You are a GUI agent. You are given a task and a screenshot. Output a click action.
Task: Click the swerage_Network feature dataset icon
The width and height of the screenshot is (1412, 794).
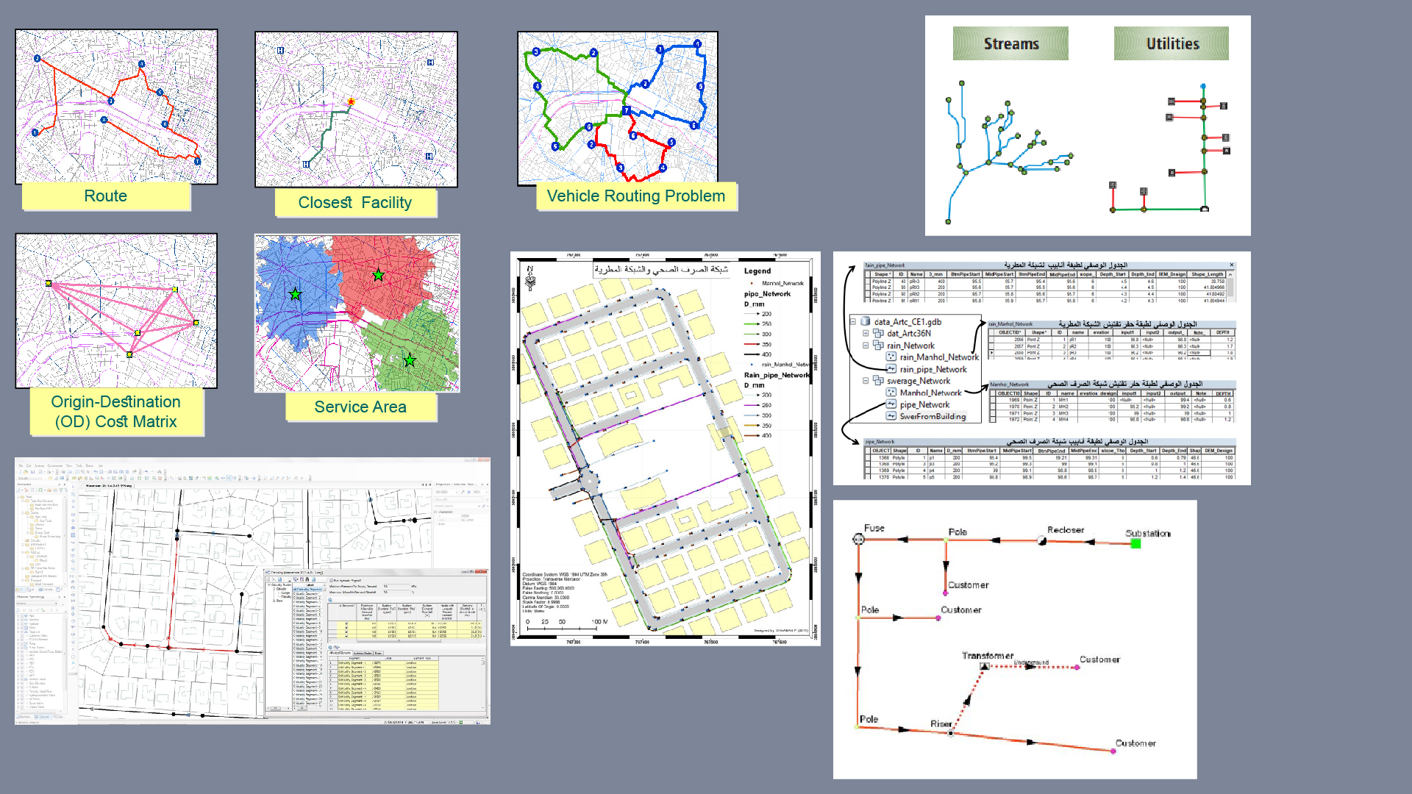click(878, 381)
